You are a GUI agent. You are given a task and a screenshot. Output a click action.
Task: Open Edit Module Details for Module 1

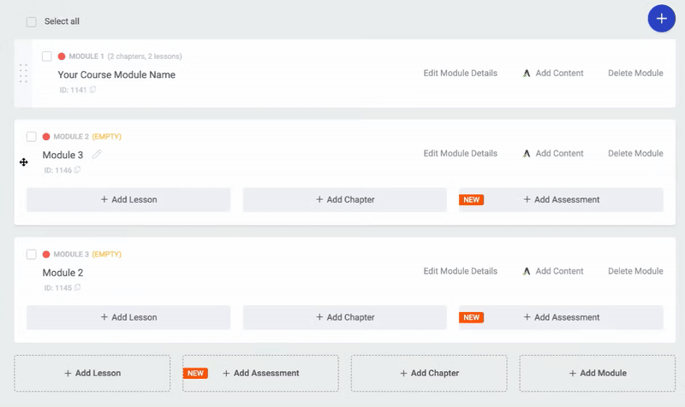460,74
